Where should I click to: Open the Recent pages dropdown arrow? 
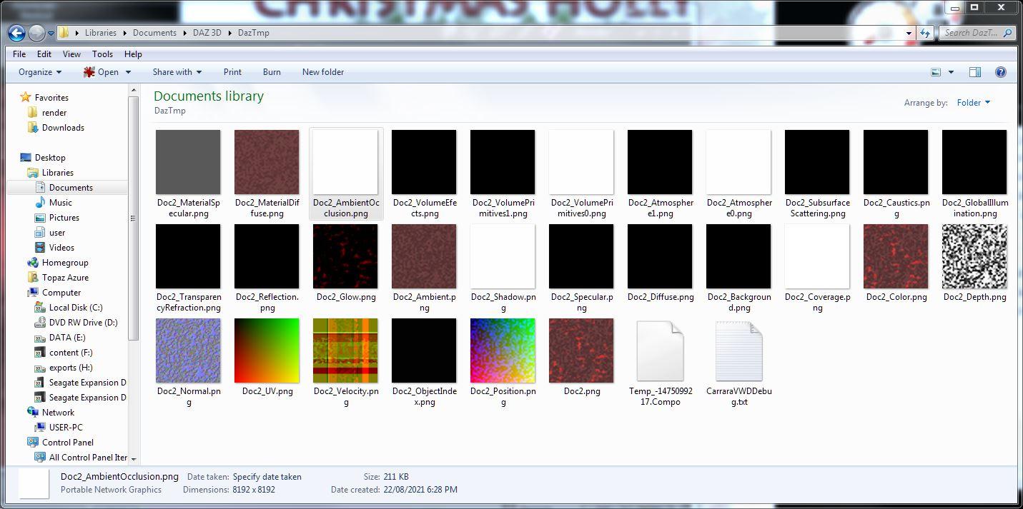pyautogui.click(x=51, y=33)
